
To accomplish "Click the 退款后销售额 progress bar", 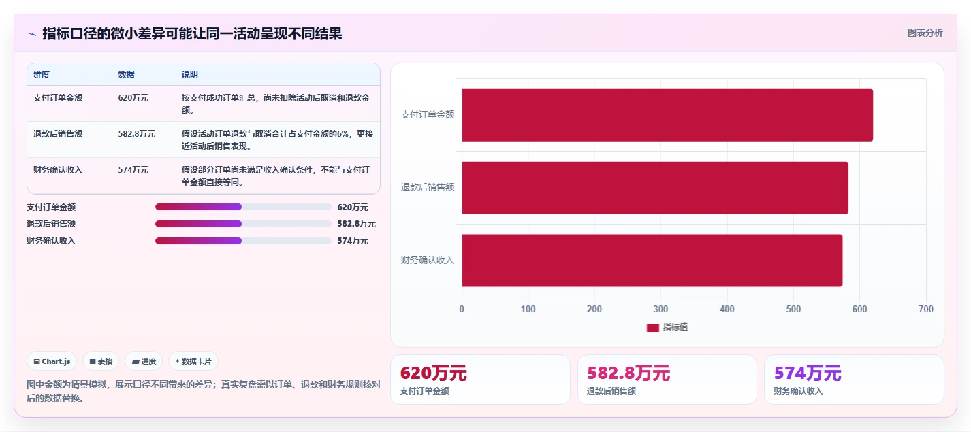I will tap(243, 223).
